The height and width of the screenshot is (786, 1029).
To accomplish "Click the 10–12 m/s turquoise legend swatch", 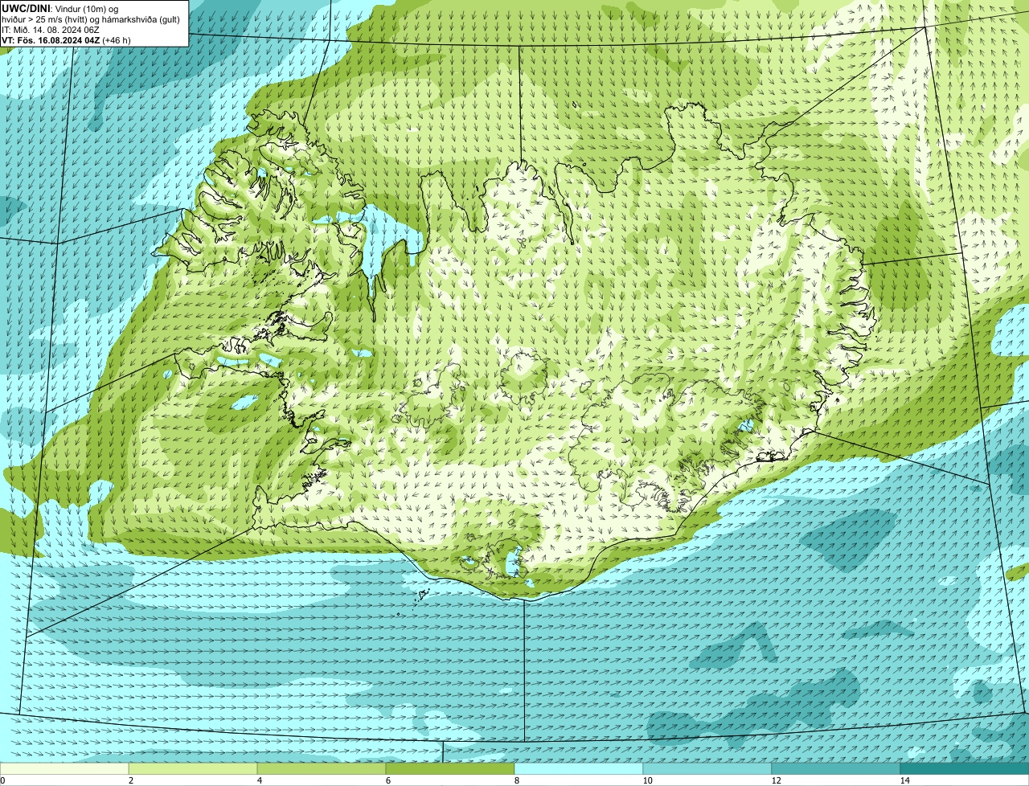I will click(x=707, y=768).
